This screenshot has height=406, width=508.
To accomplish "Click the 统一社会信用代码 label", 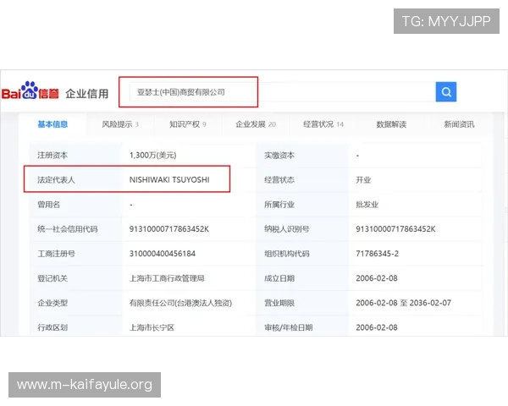I will point(68,229).
